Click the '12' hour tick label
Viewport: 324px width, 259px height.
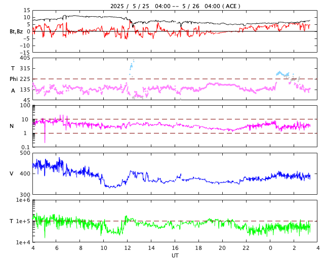tap(128, 248)
